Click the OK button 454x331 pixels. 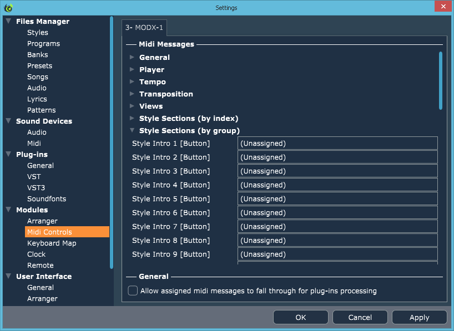[301, 317]
